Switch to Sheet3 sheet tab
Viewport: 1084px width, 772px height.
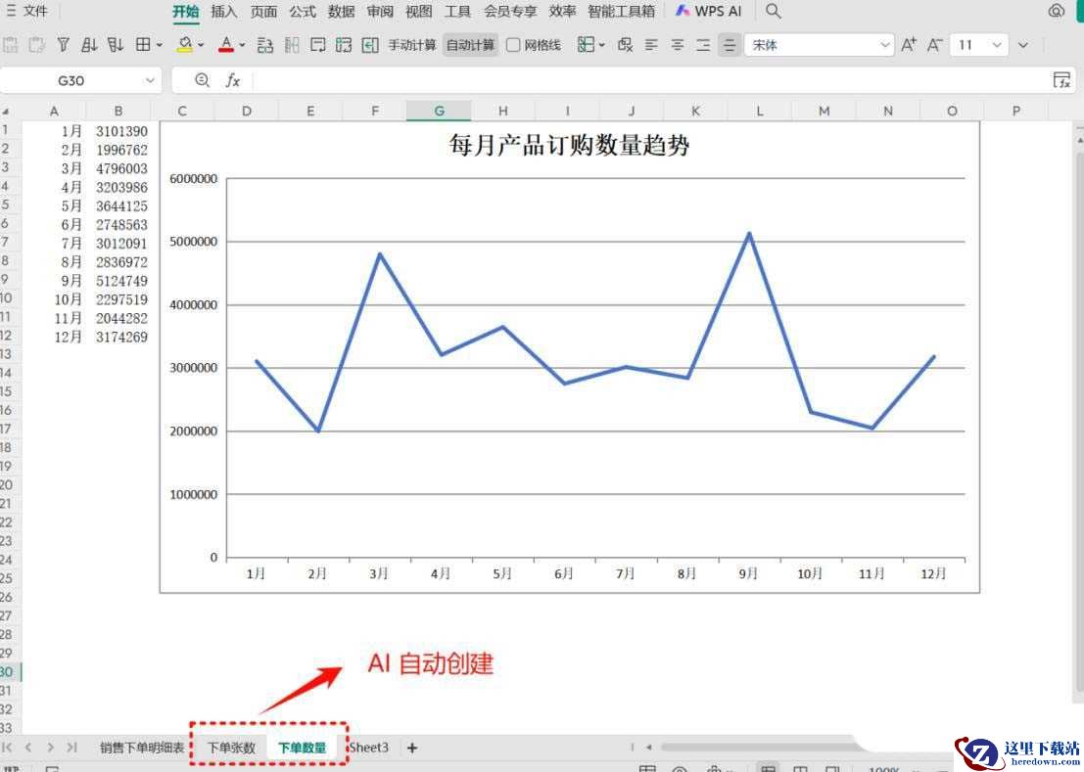(x=368, y=748)
